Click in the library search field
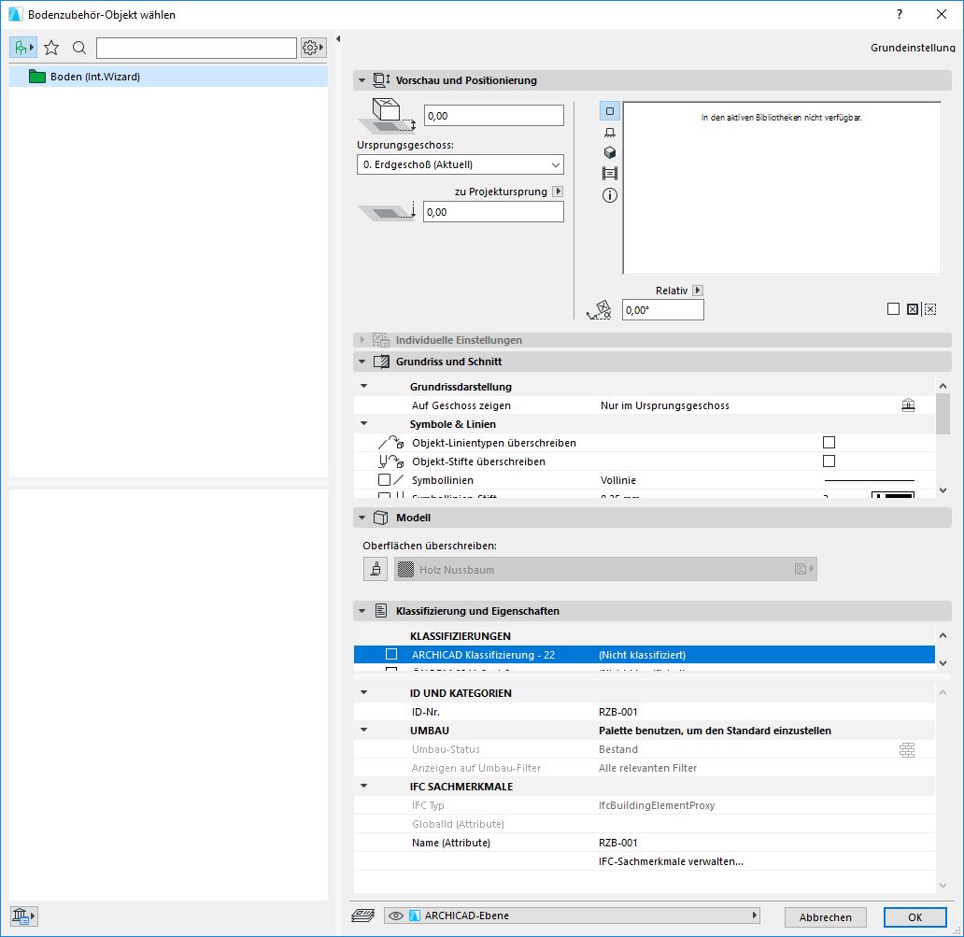 pos(196,48)
